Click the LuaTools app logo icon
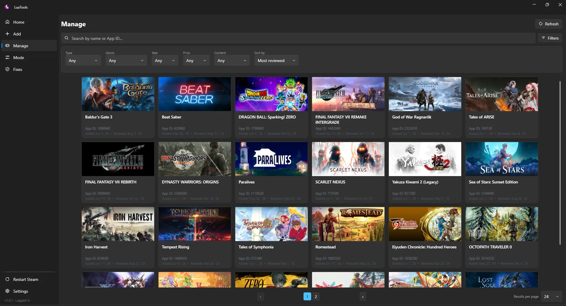This screenshot has height=306, width=566. tap(7, 7)
